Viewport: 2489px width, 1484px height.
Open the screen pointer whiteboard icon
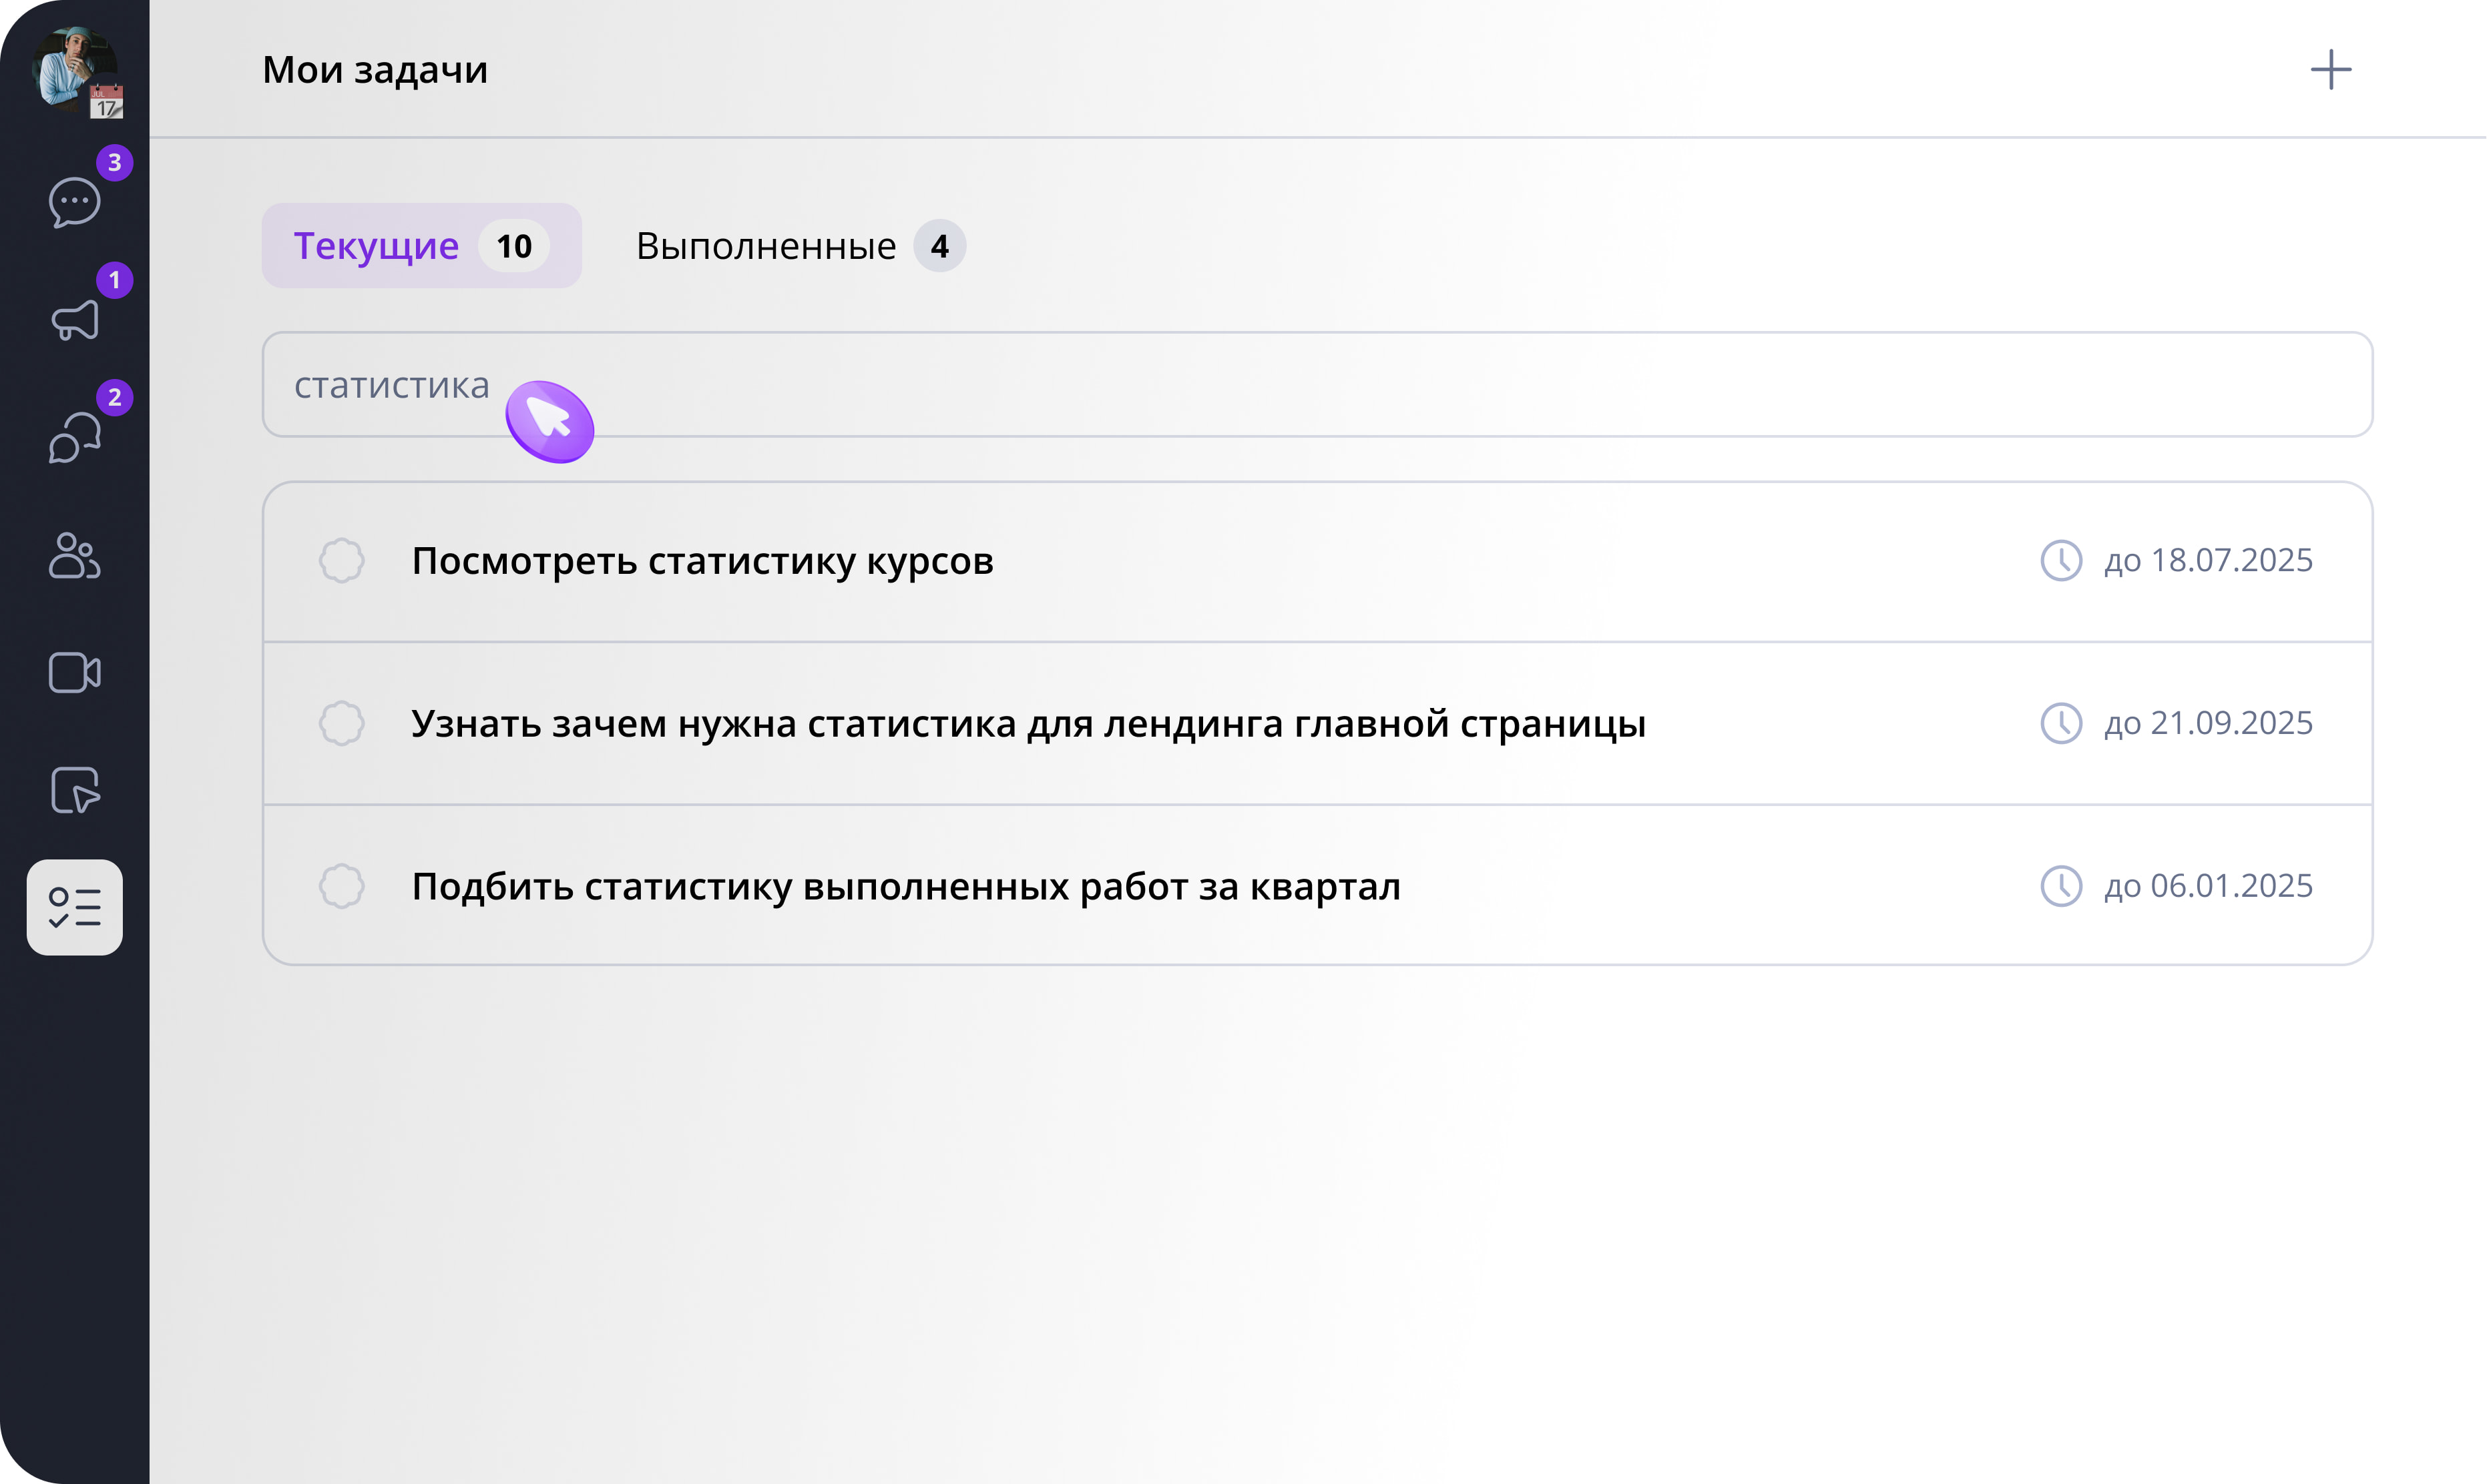(75, 791)
